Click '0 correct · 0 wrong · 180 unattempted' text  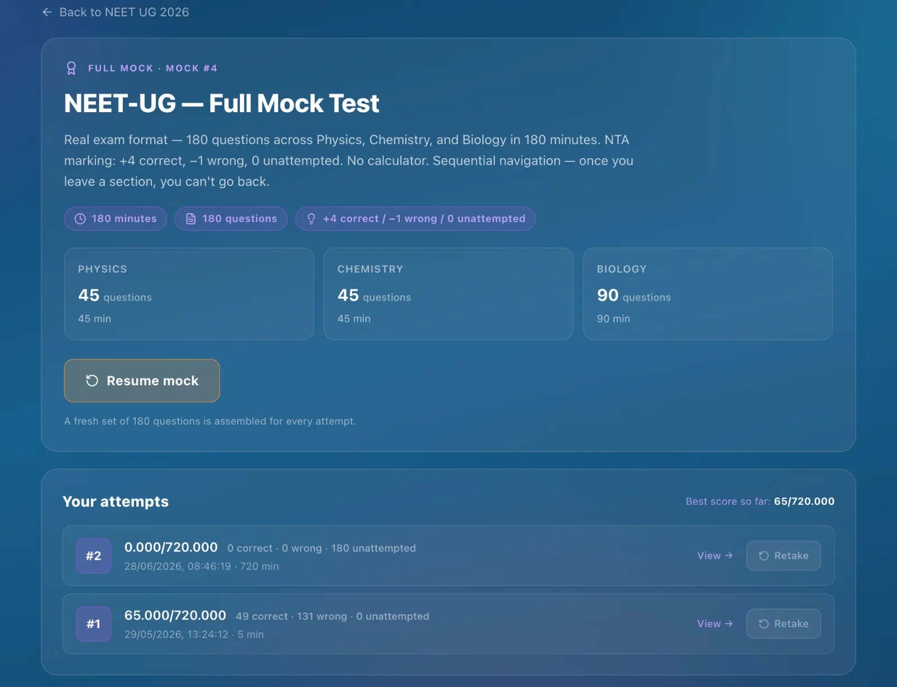322,548
